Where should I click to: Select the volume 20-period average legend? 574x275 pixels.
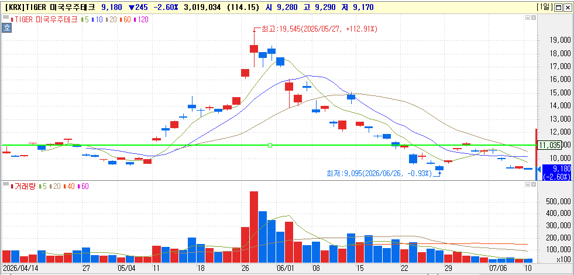pos(56,186)
